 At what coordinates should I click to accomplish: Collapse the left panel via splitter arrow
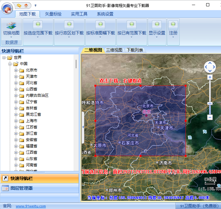click(83, 127)
